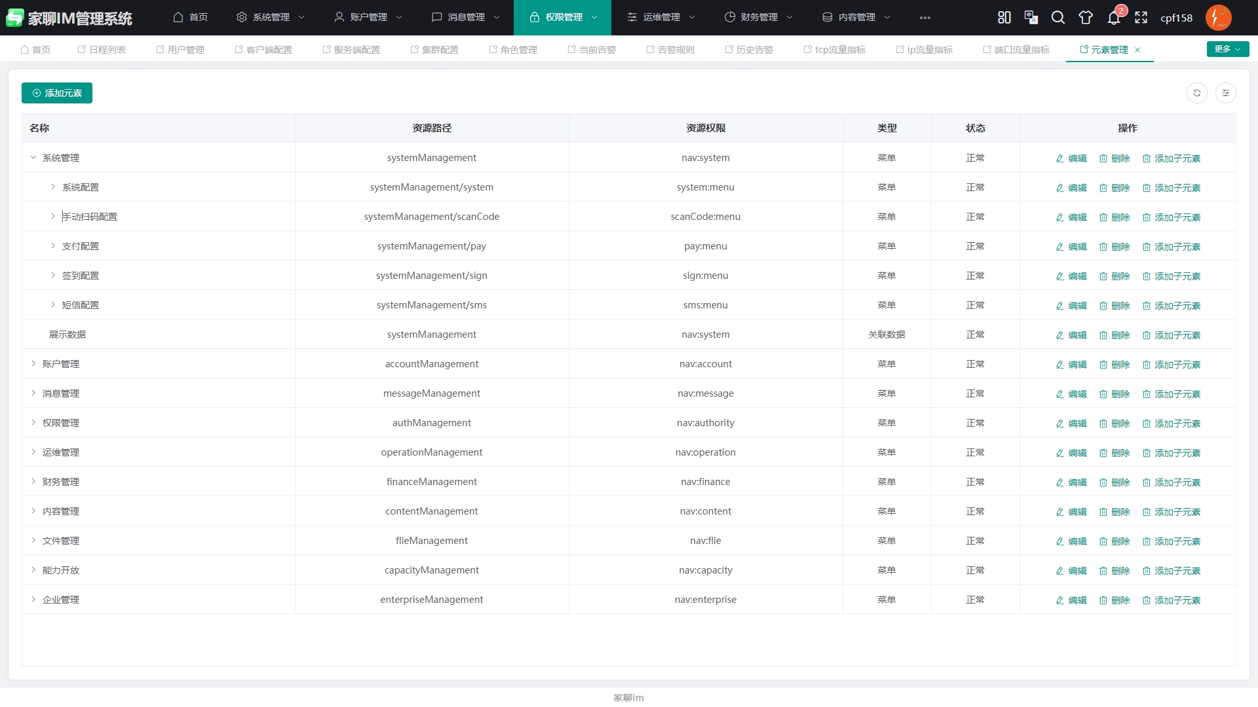Screen dimensions: 1258x707
Task: Collapse the 系统管理 tree row
Action: pyautogui.click(x=33, y=158)
